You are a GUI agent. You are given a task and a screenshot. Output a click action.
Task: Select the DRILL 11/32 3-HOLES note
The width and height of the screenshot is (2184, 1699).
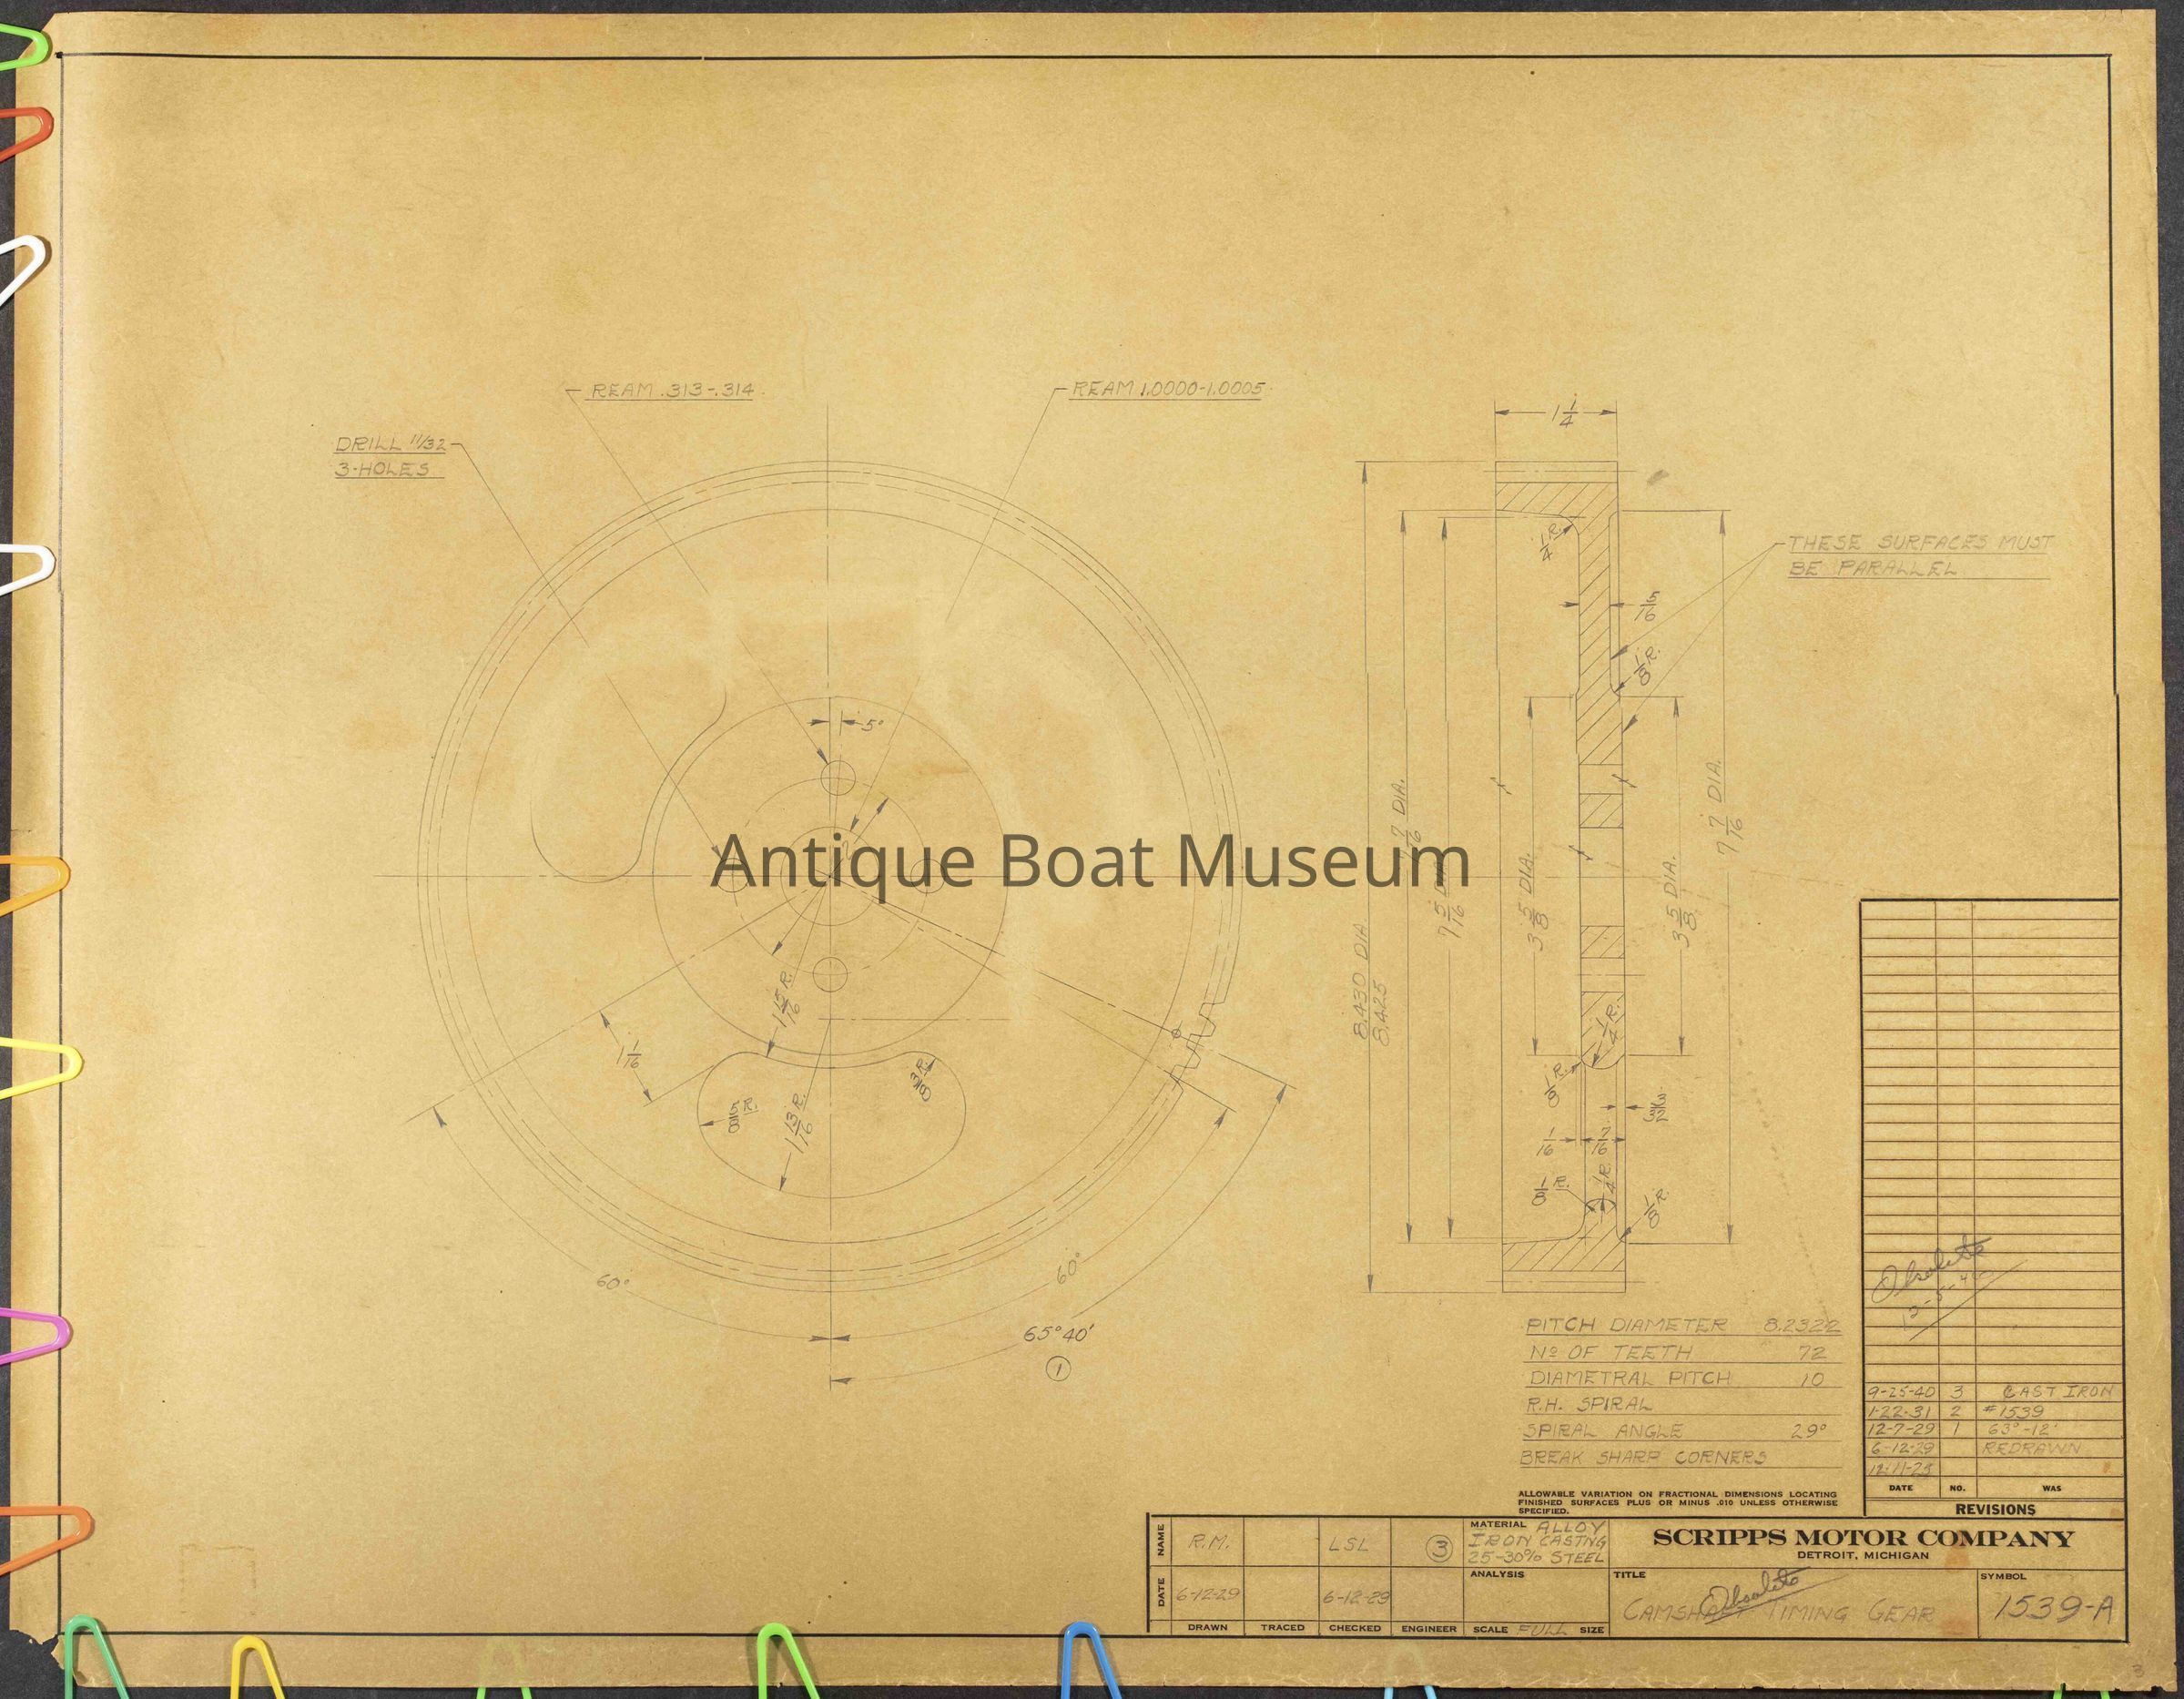click(391, 457)
